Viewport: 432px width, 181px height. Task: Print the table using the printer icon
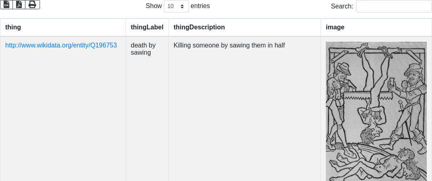[32, 4]
